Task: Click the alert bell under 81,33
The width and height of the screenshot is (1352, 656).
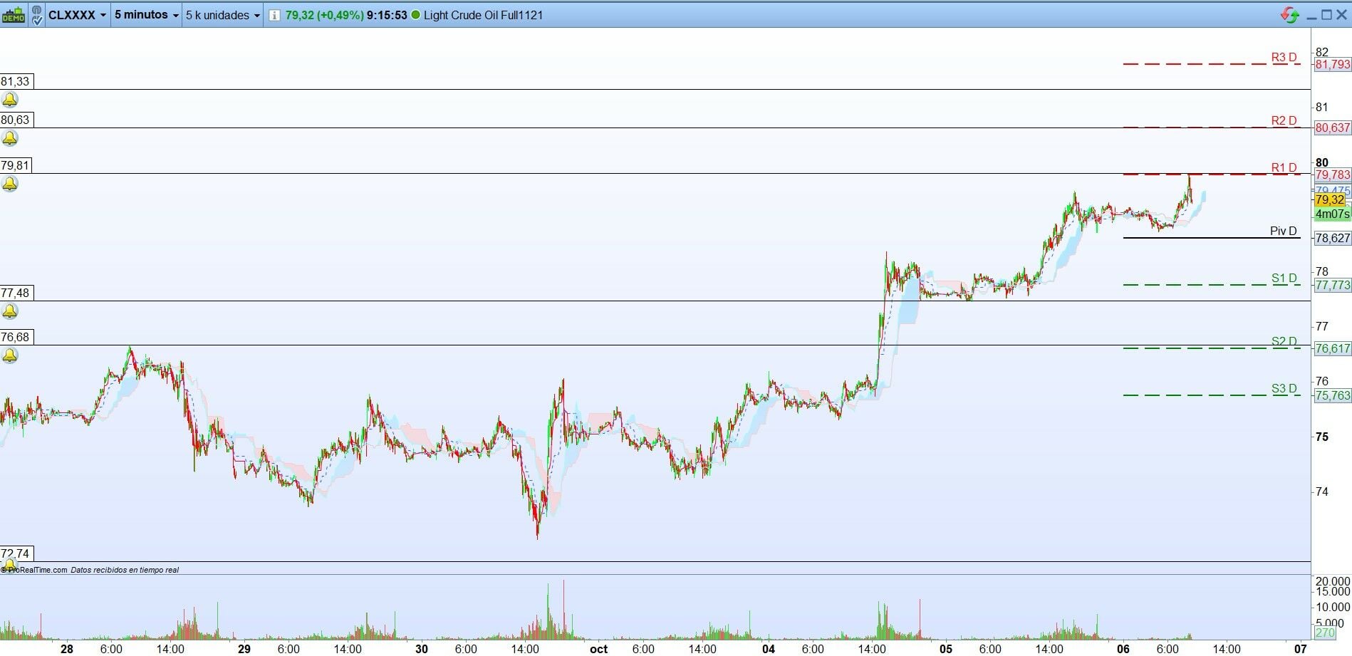Action: pos(10,100)
